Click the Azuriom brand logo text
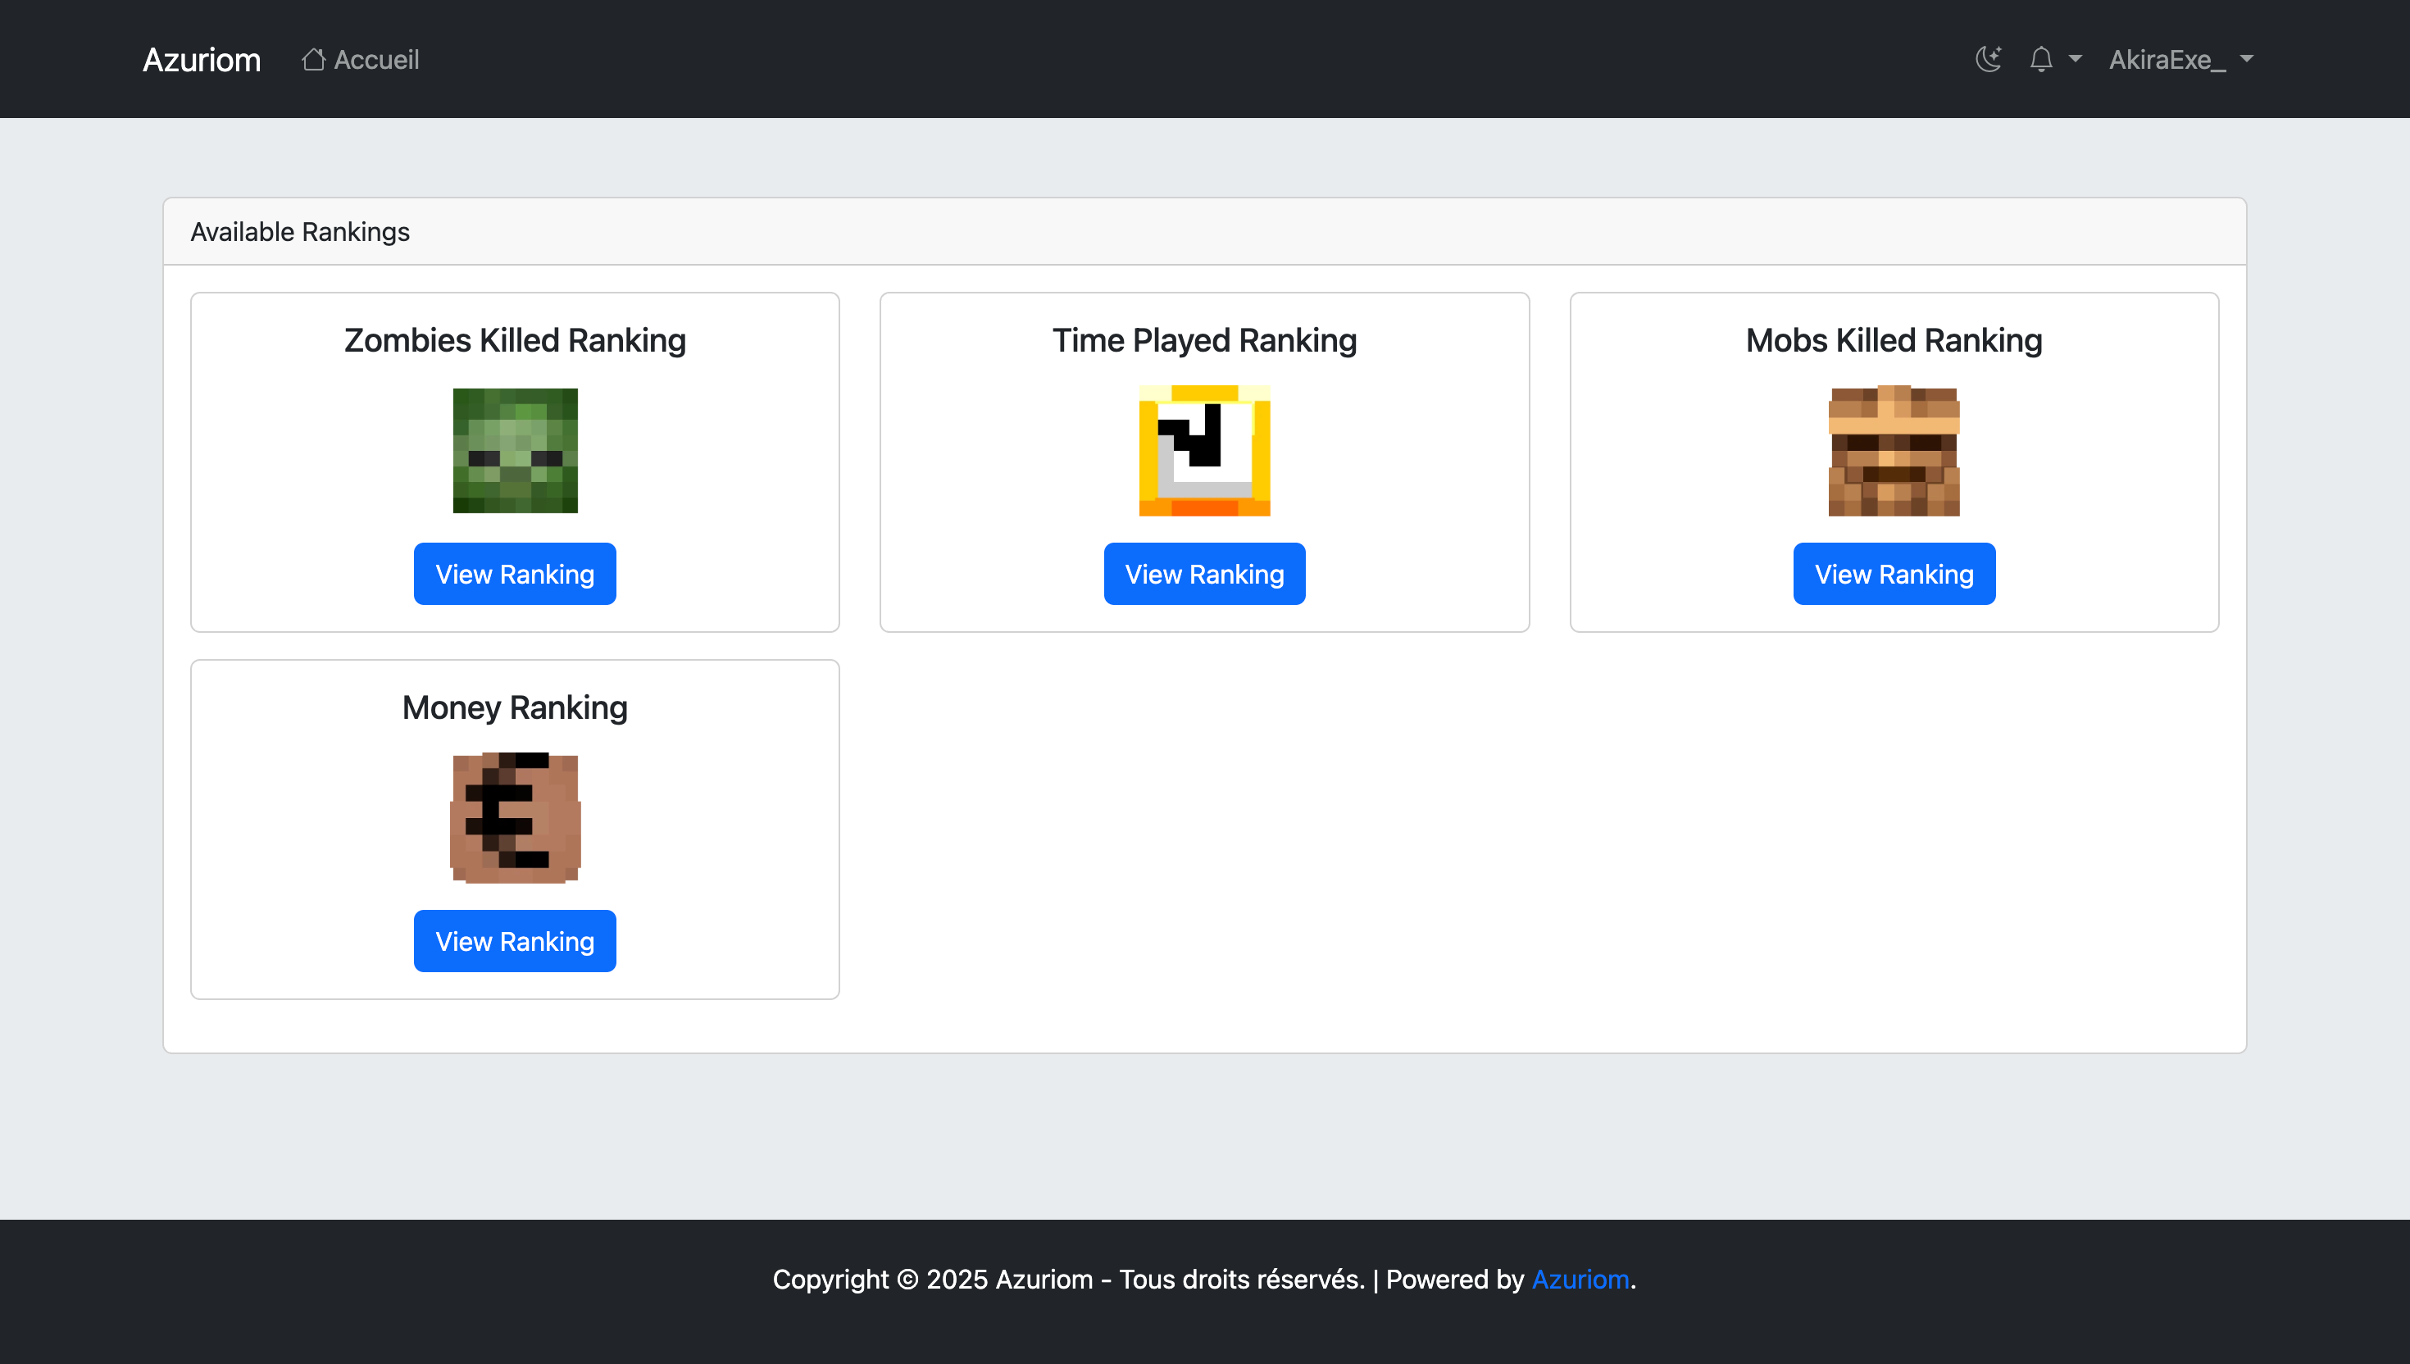Image resolution: width=2410 pixels, height=1364 pixels. [x=202, y=59]
